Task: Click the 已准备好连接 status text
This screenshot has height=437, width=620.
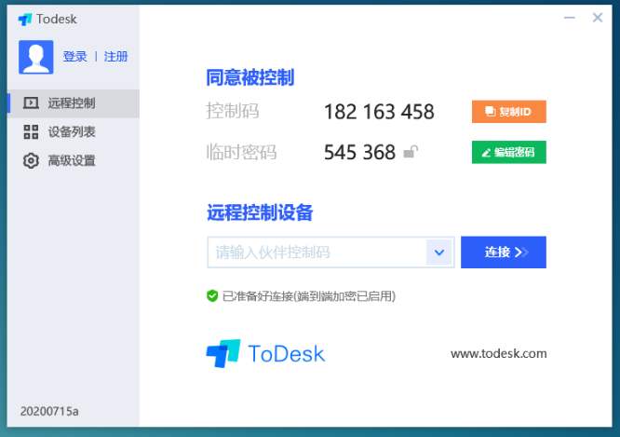Action: point(309,296)
